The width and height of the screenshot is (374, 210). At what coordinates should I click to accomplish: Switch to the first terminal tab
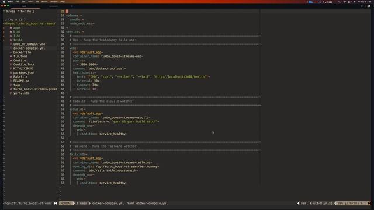point(24,6)
